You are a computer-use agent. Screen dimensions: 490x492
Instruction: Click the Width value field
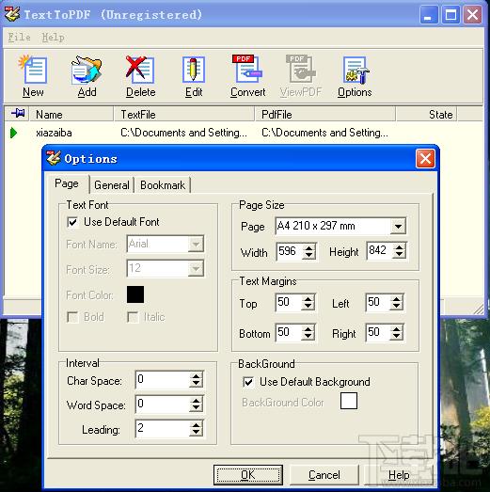(x=291, y=251)
